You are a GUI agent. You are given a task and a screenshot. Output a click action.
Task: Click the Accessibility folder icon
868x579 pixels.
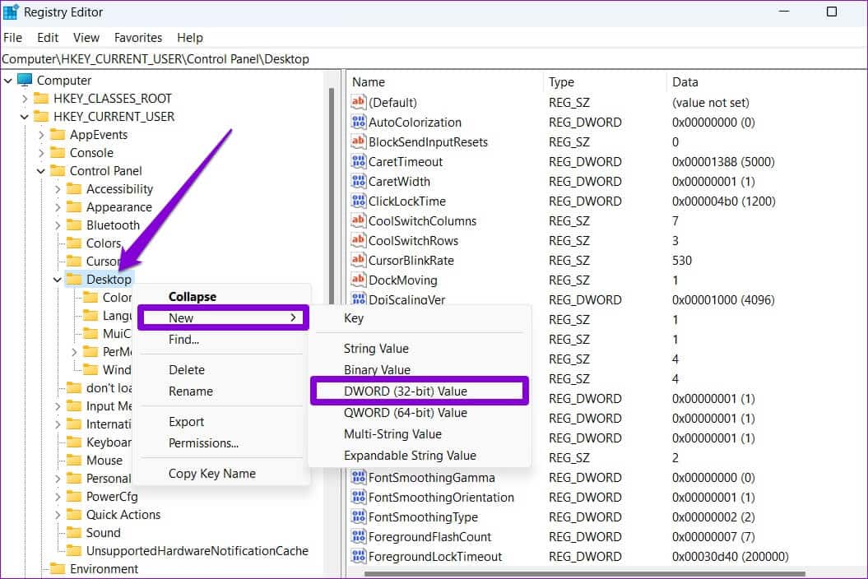73,189
